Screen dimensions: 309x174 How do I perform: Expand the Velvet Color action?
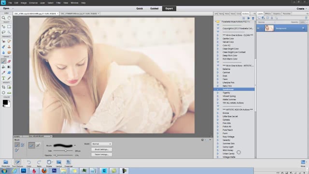(218, 42)
